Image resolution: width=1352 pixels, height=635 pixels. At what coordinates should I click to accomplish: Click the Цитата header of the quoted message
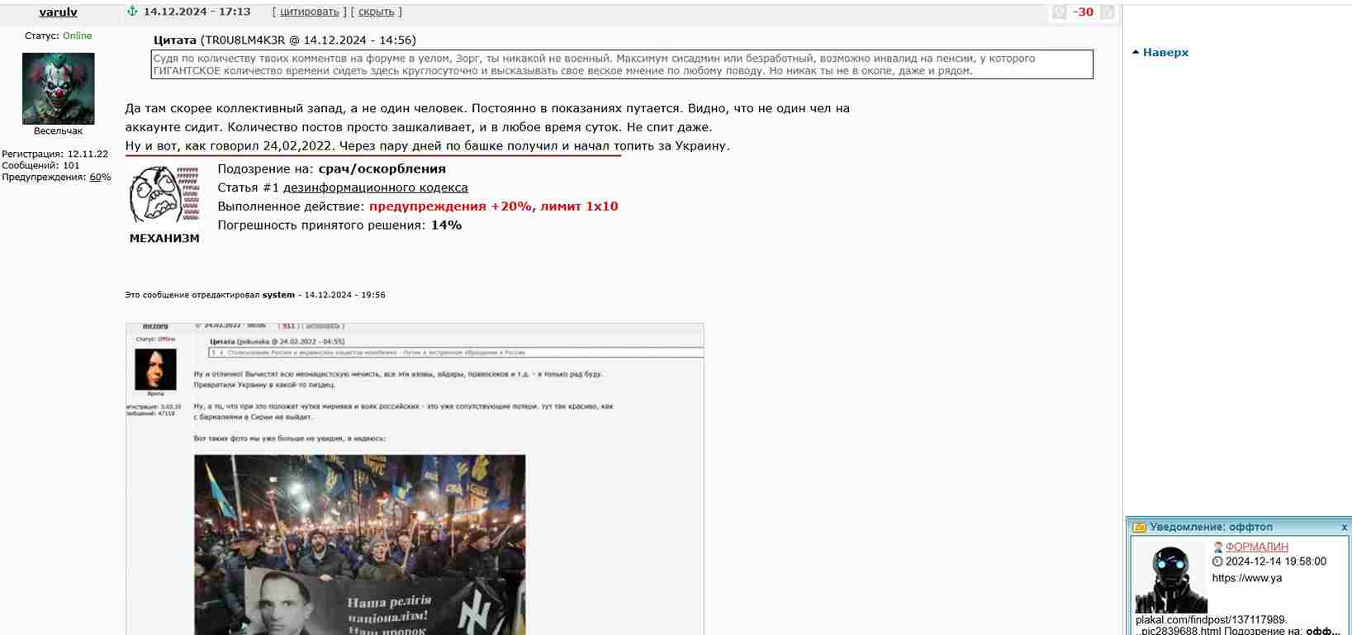click(x=285, y=40)
